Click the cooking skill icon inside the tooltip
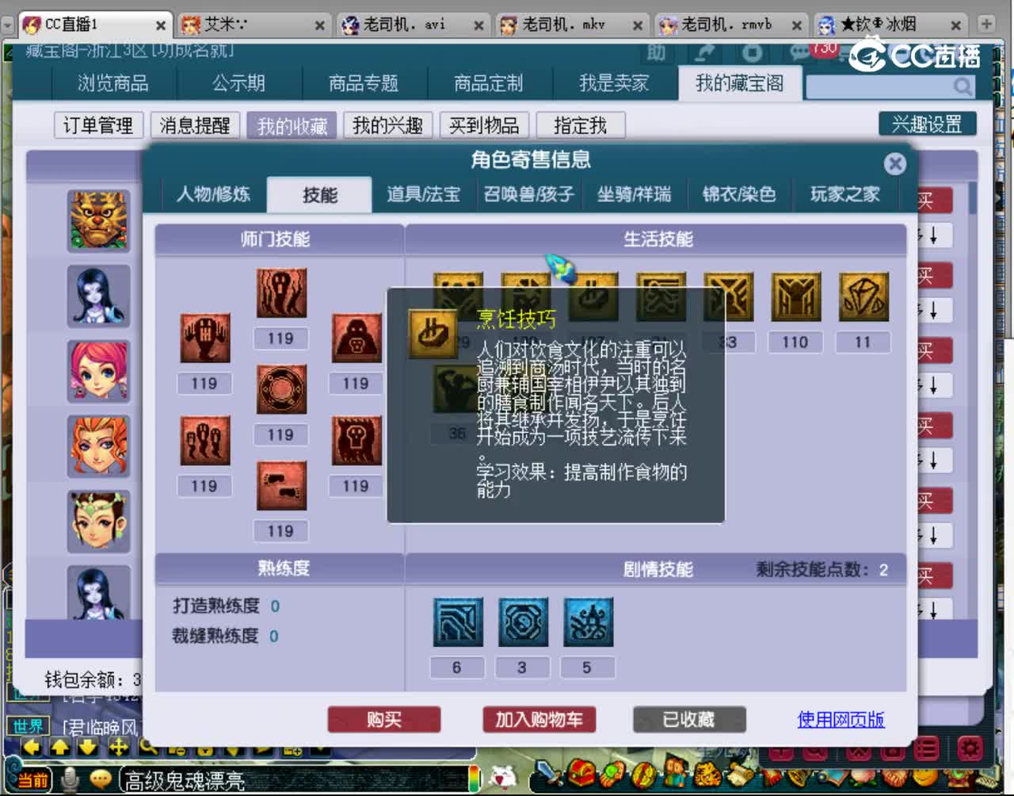This screenshot has height=796, width=1014. 433,334
